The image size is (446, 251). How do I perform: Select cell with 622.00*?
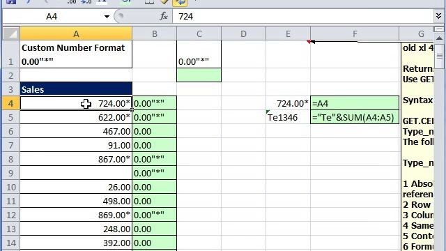(x=76, y=117)
